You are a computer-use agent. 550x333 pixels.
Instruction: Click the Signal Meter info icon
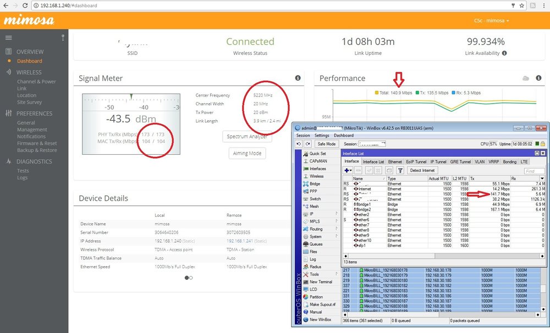coord(298,78)
